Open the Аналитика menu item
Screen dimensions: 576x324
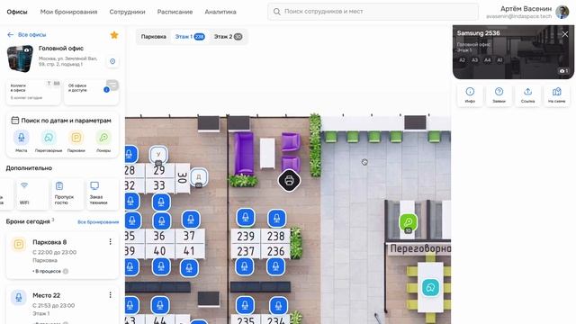point(220,12)
